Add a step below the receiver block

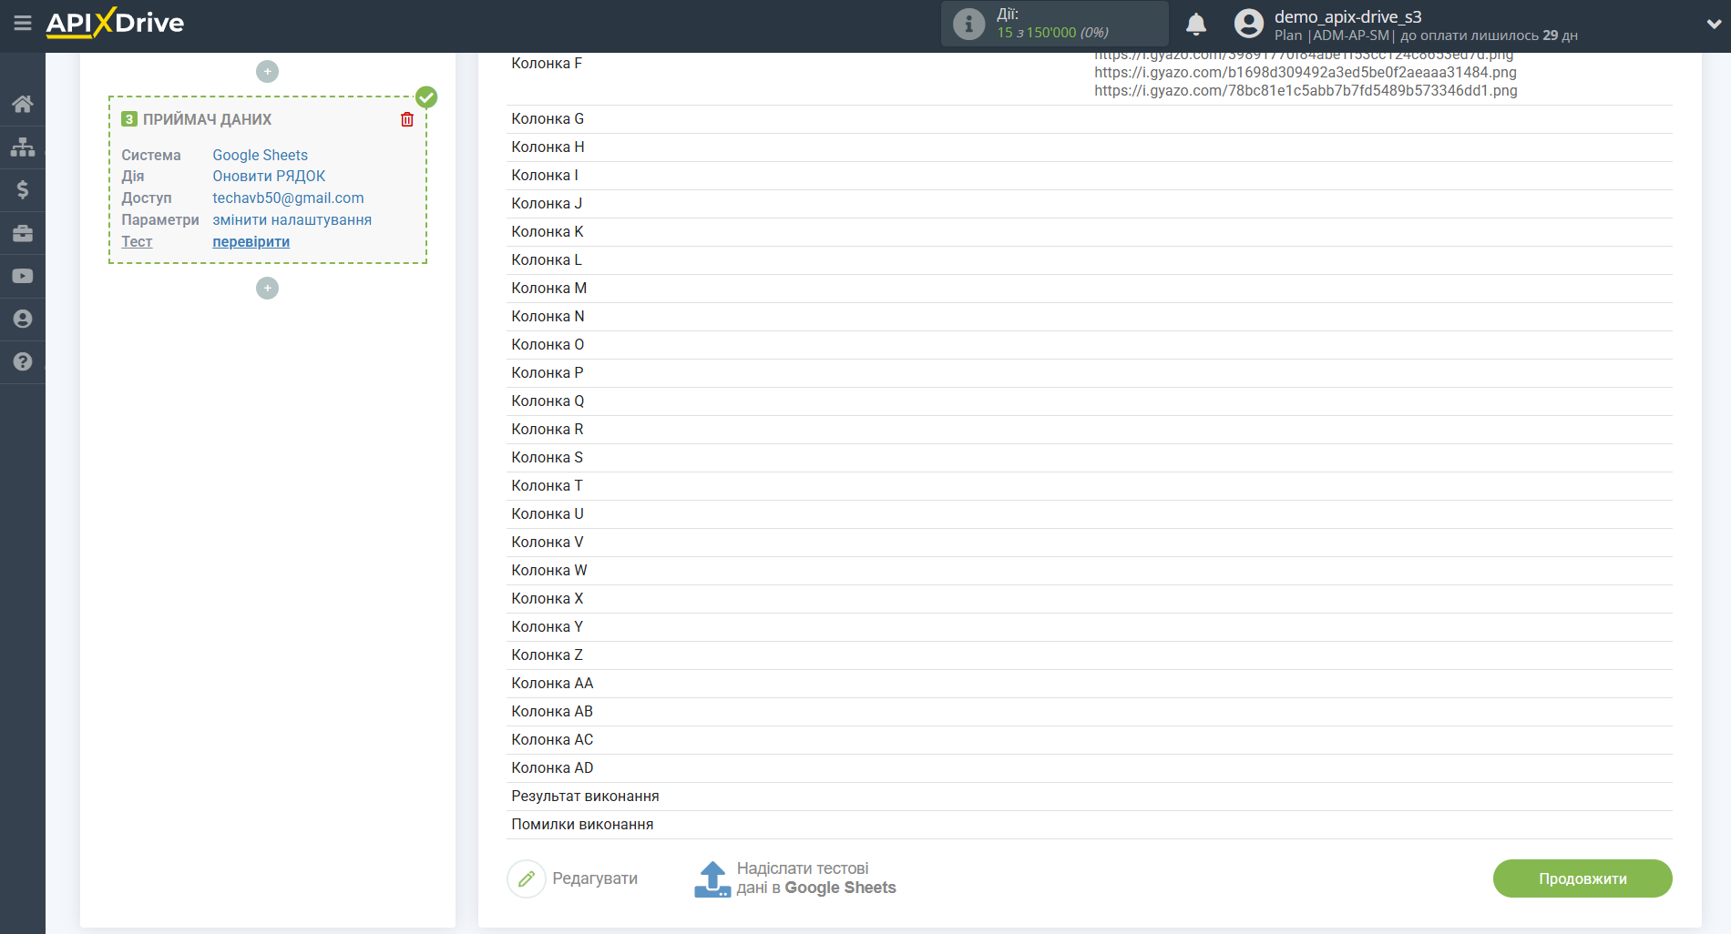coord(267,288)
